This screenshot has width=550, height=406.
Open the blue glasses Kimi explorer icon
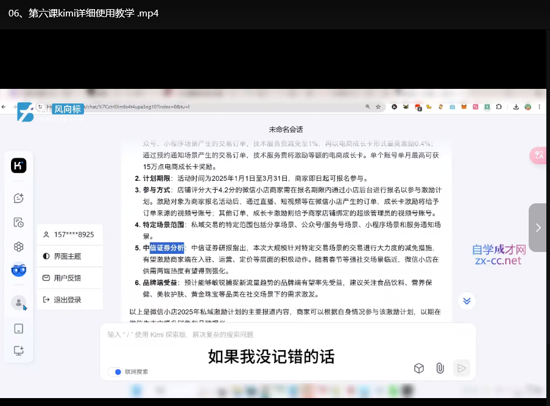tap(19, 270)
